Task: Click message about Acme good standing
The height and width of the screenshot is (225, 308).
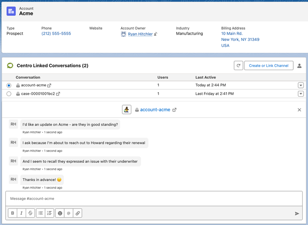Action: point(70,124)
